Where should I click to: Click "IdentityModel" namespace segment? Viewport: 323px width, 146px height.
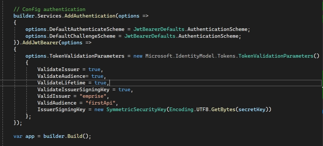click(x=195, y=56)
